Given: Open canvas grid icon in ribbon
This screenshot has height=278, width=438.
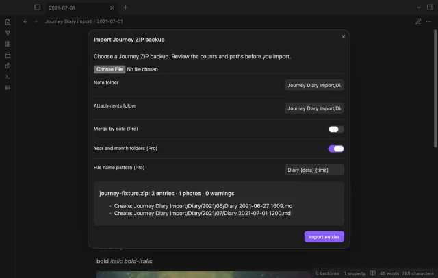Looking at the screenshot, I should 8,44.
